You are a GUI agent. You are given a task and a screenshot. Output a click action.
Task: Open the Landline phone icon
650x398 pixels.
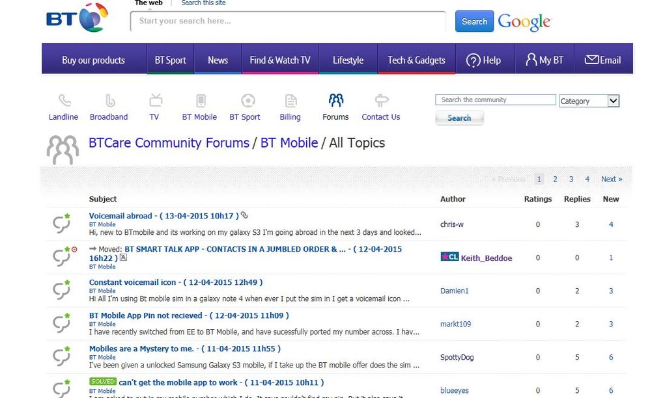point(64,101)
